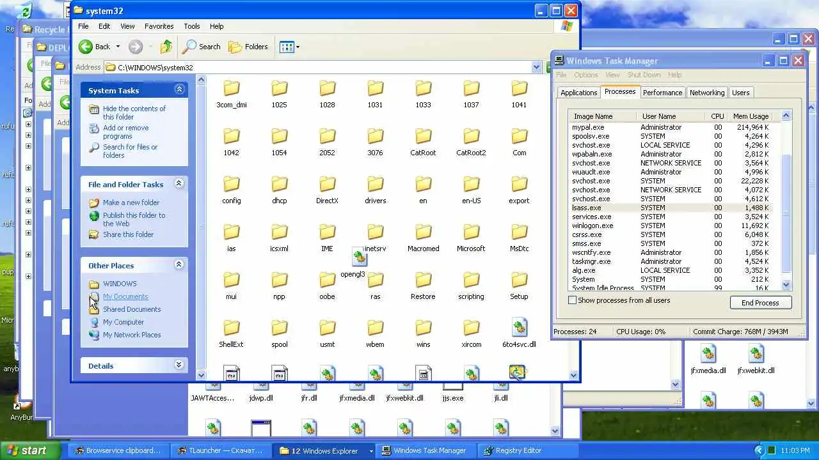Screen dimensions: 819x460
Task: Click the Help menu in system32
Action: pos(217,26)
